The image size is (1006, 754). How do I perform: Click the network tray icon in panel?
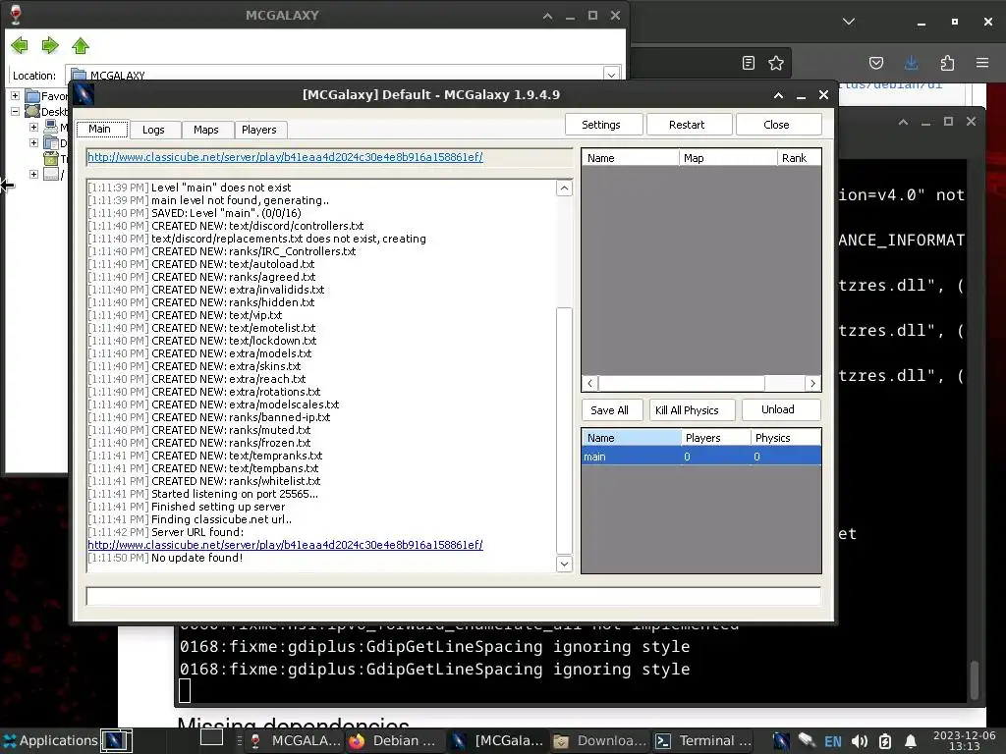tap(808, 741)
